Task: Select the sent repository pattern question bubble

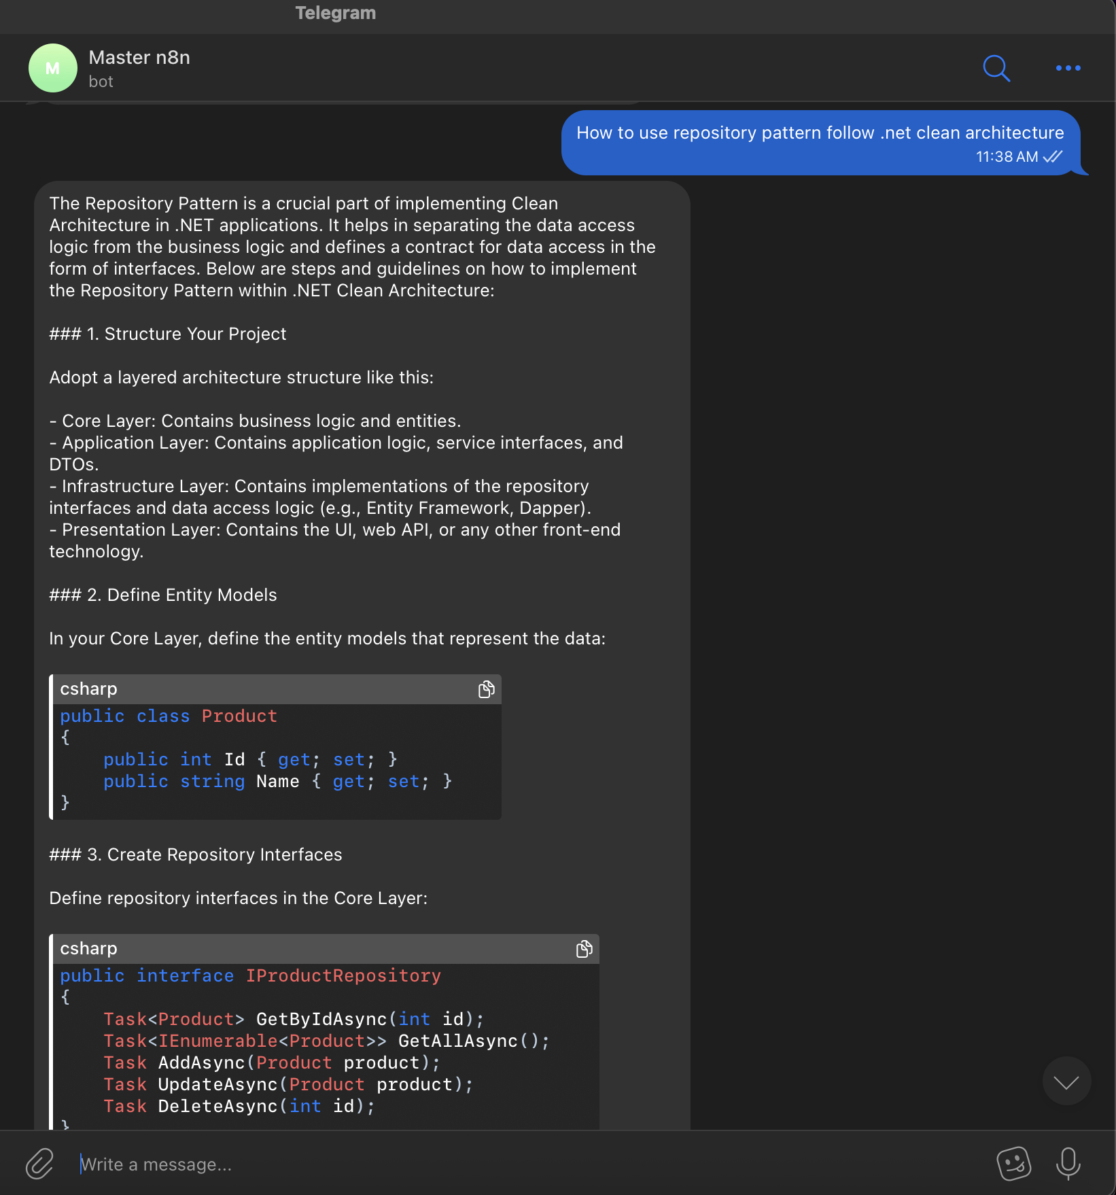Action: tap(820, 133)
